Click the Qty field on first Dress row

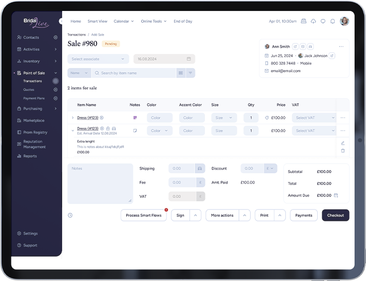tap(251, 118)
